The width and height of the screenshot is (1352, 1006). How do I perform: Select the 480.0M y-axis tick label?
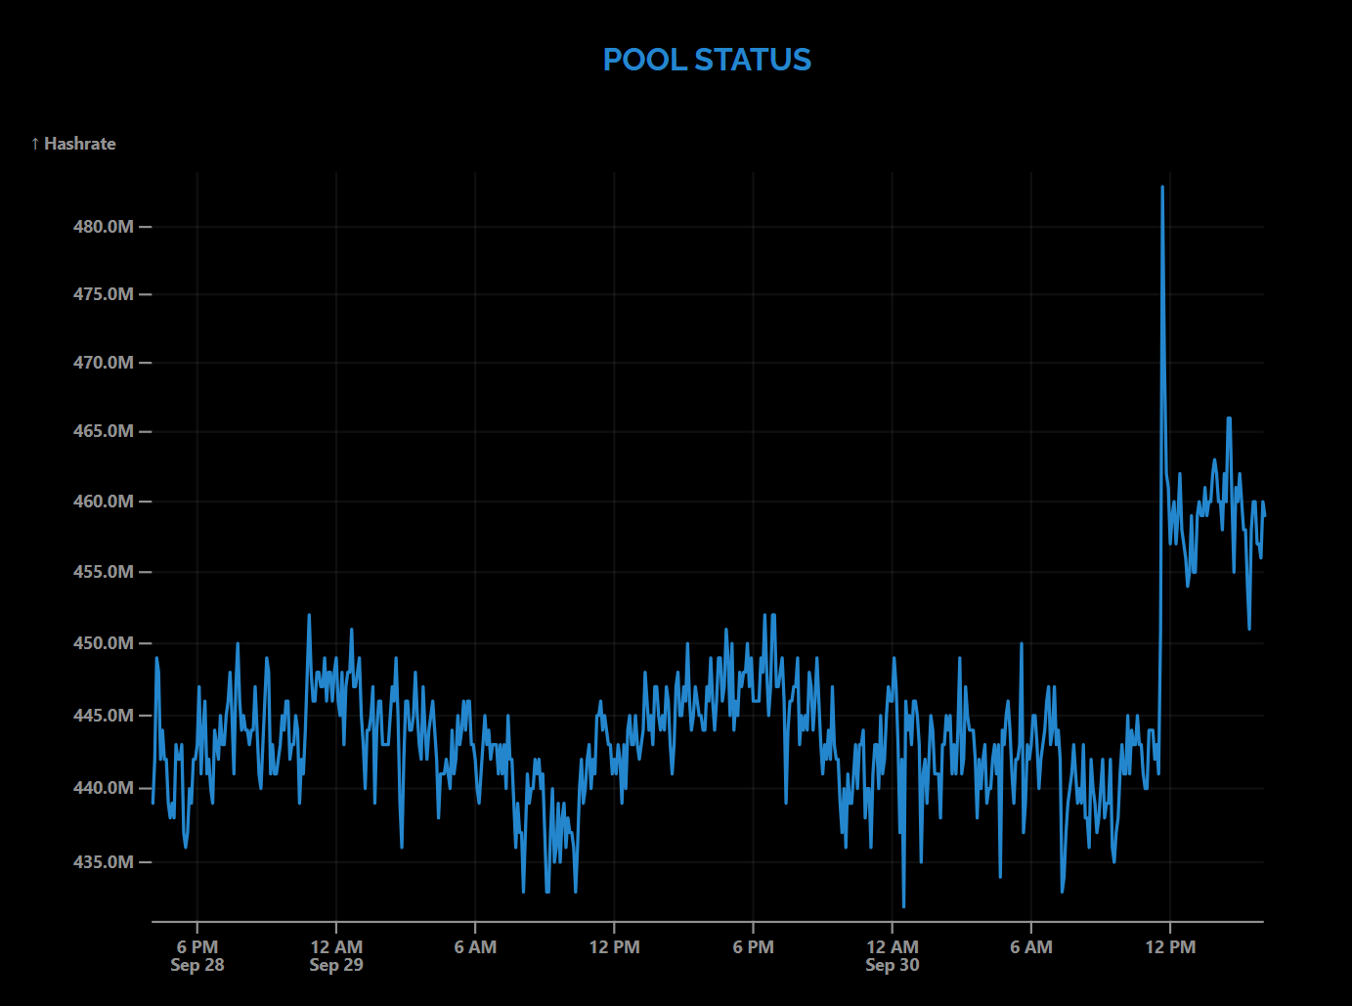[x=103, y=227]
